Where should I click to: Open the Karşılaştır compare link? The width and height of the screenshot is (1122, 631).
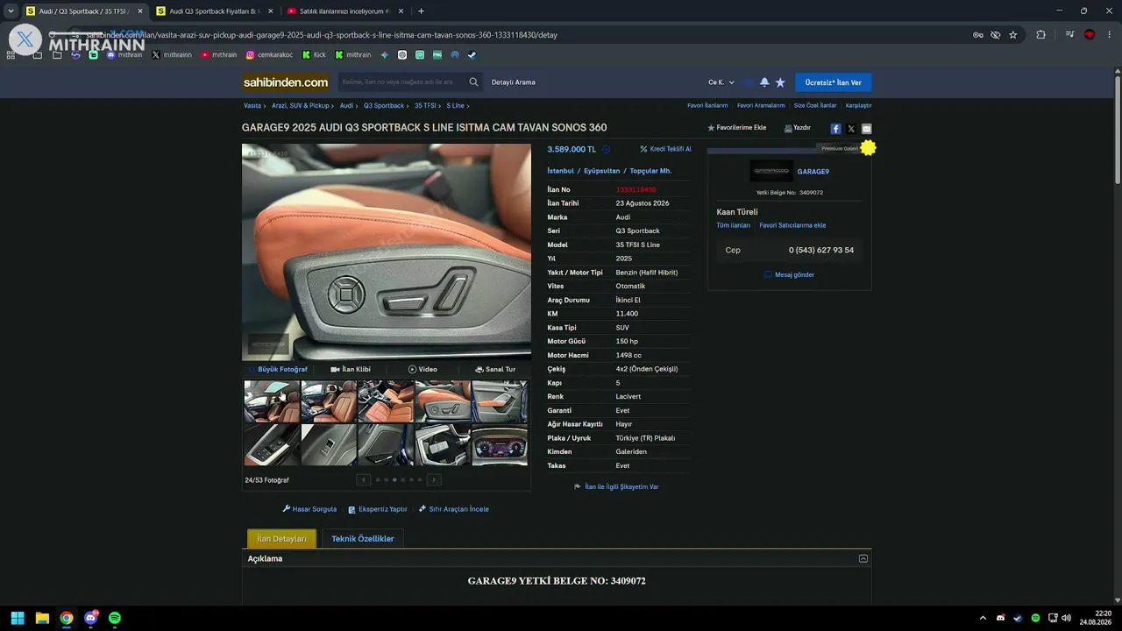click(859, 106)
